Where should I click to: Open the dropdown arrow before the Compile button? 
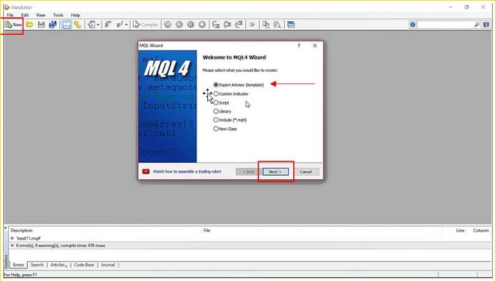126,25
